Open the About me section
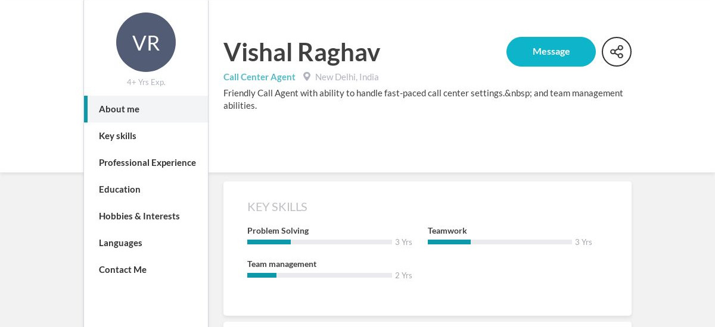Viewport: 715px width, 327px height. [119, 109]
